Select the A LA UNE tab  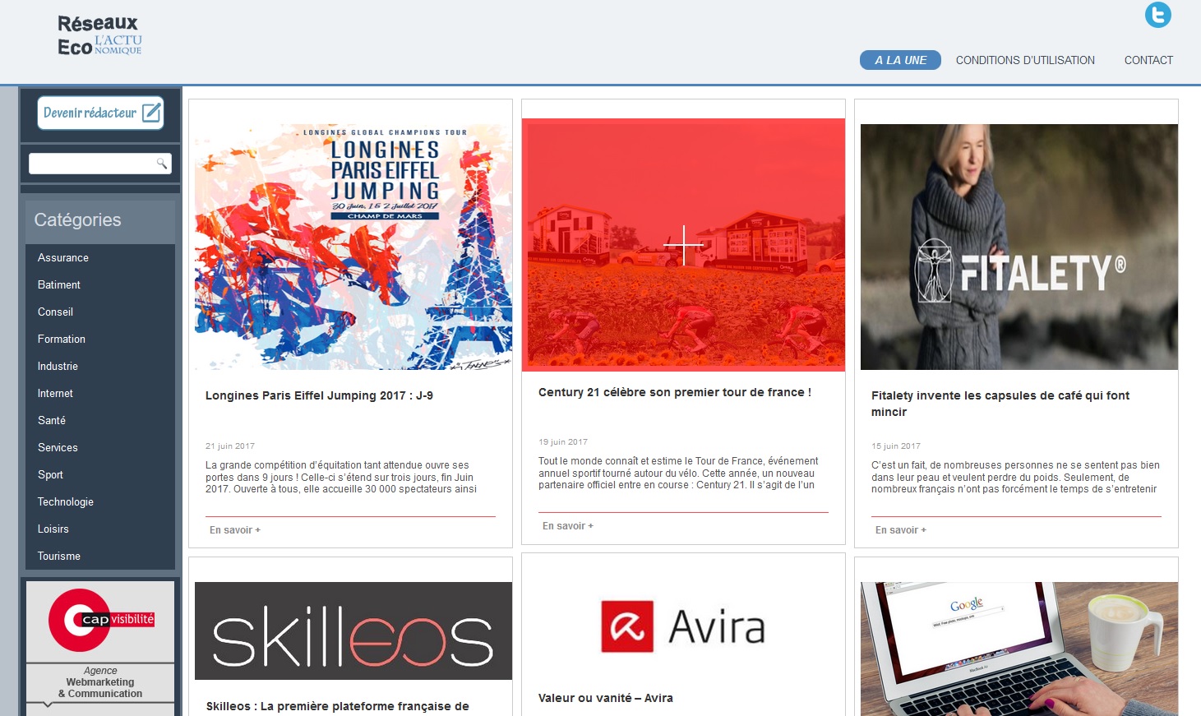pyautogui.click(x=900, y=60)
